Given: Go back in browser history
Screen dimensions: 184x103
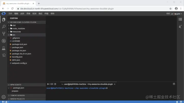Looking at the screenshot, I should [x=3, y=9].
